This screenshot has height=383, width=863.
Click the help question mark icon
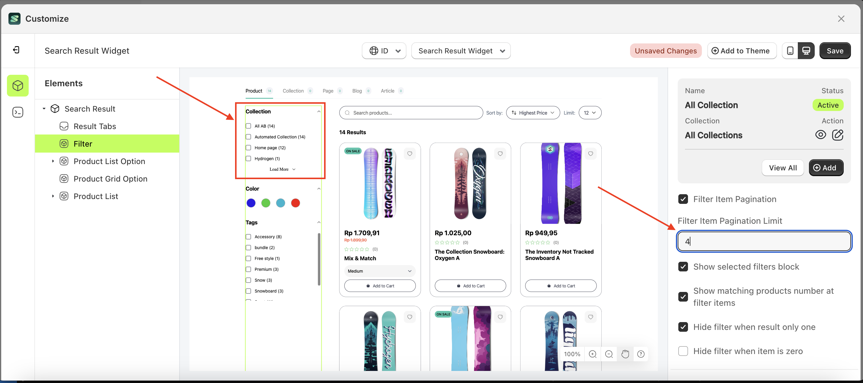(x=641, y=354)
